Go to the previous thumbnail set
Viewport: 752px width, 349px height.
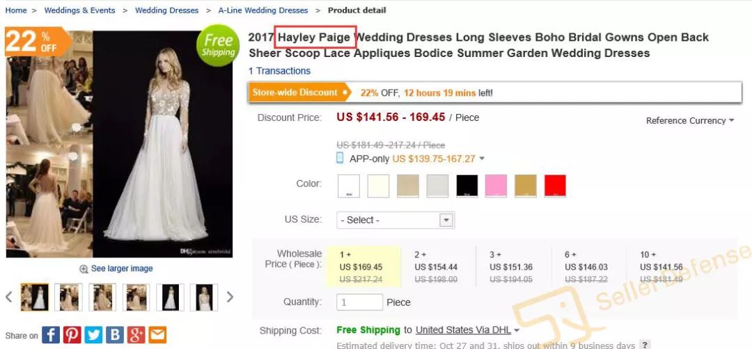click(9, 298)
